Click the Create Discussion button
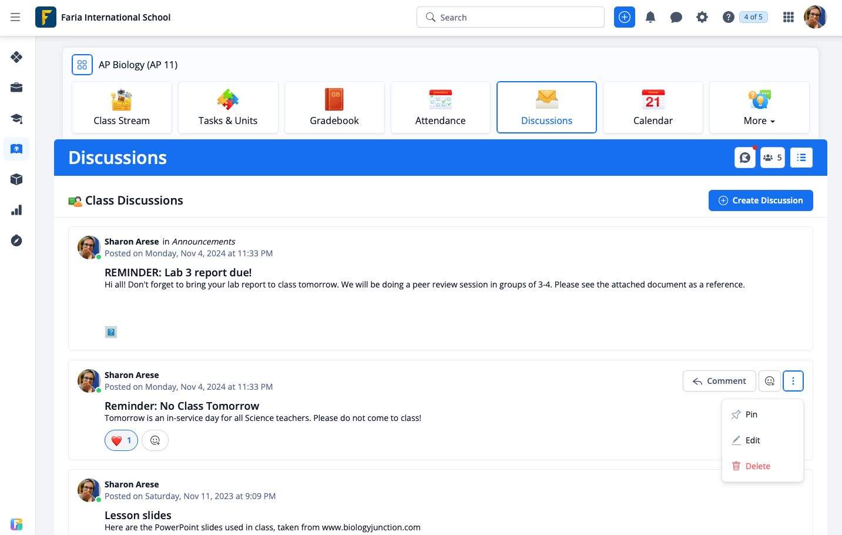842x535 pixels. coord(760,200)
